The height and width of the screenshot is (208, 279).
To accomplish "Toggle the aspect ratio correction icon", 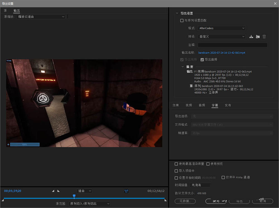I will pos(126,191).
